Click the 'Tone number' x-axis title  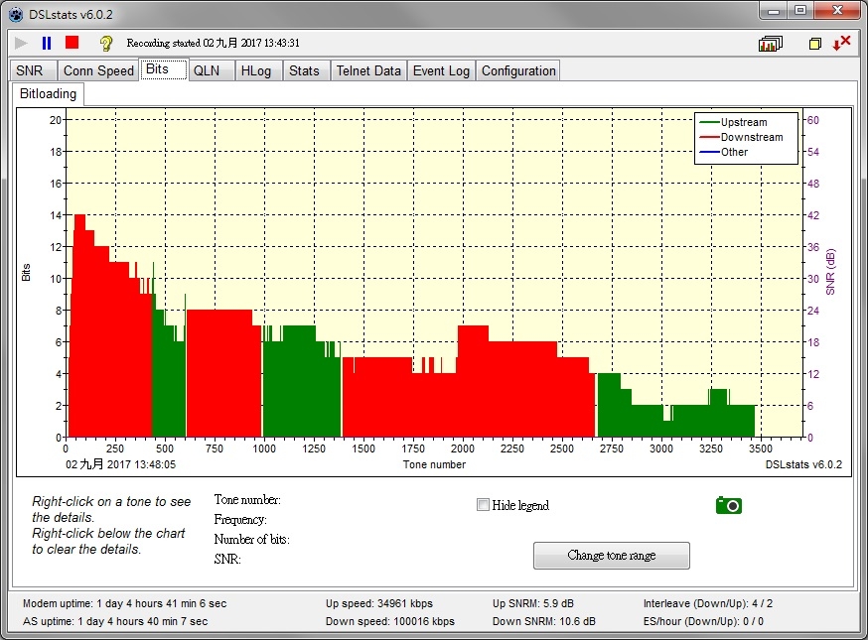coord(435,464)
